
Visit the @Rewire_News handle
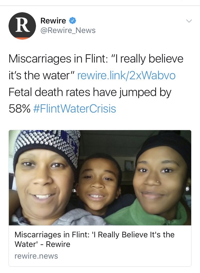(68, 31)
